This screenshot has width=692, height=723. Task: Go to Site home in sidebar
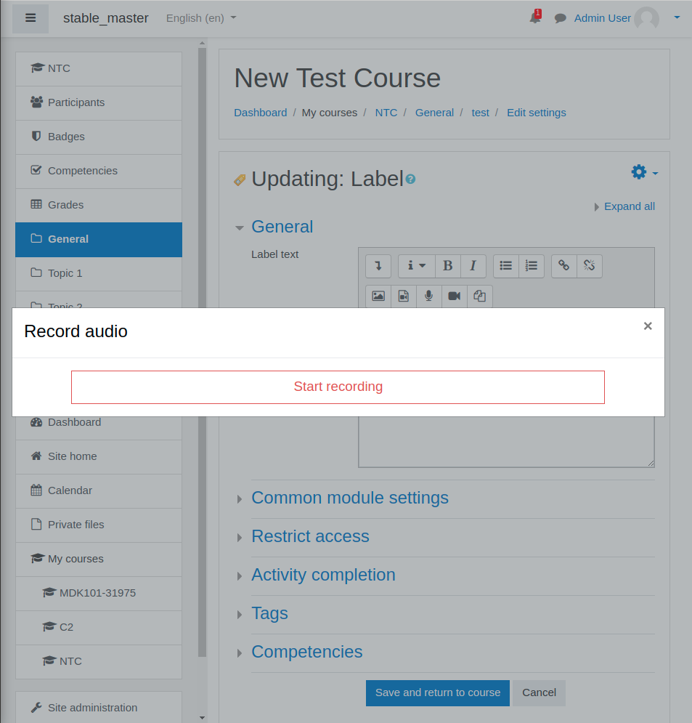[x=99, y=456]
